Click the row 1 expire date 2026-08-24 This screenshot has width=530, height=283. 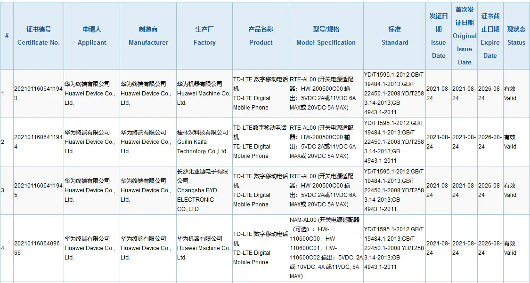coord(490,94)
